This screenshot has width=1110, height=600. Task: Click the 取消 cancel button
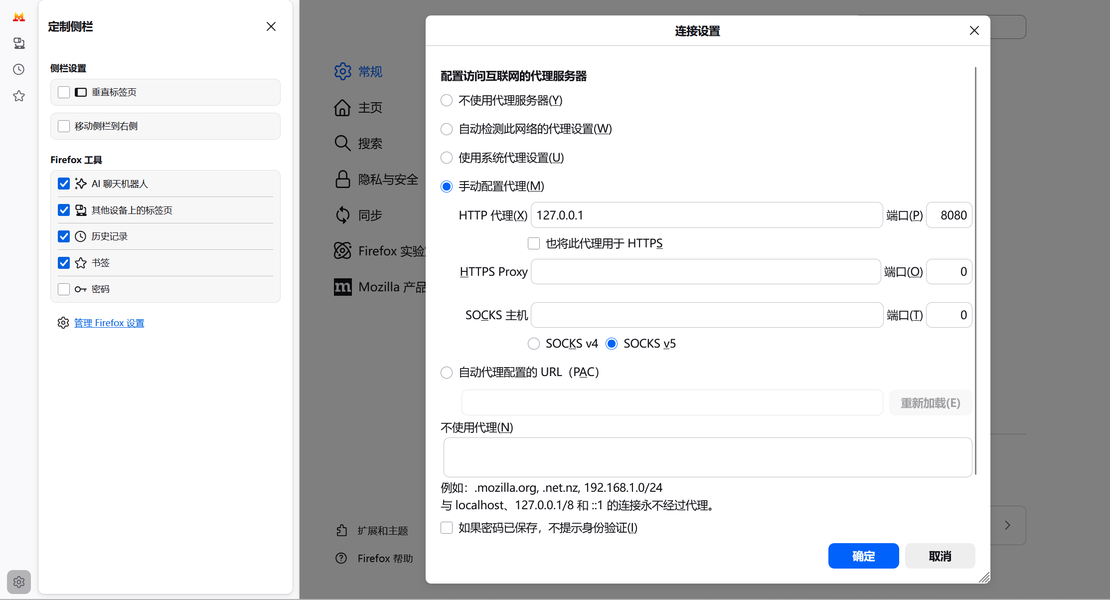click(x=940, y=556)
